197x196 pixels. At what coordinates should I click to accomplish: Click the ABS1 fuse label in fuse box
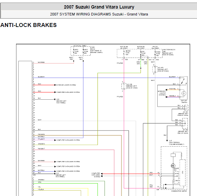(86, 51)
